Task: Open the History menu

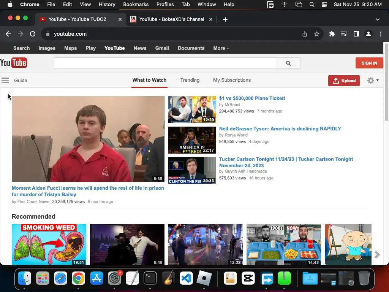Action: click(x=107, y=5)
